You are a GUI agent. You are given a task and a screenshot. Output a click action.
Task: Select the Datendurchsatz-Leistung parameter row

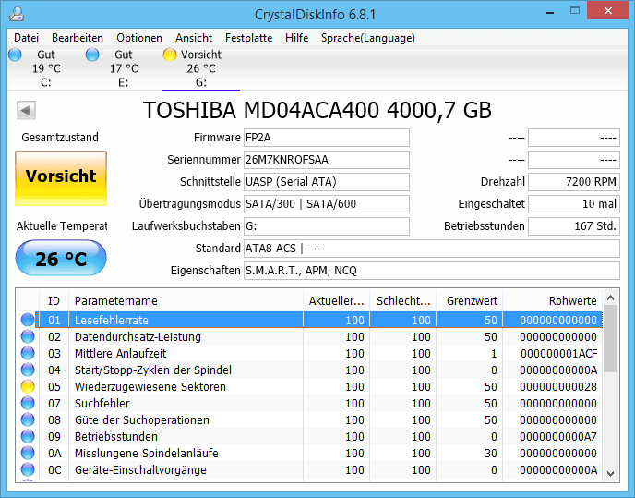click(x=311, y=336)
